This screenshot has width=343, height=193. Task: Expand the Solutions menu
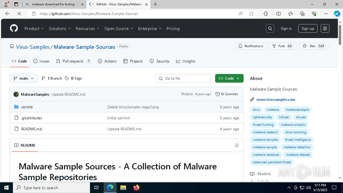[60, 28]
